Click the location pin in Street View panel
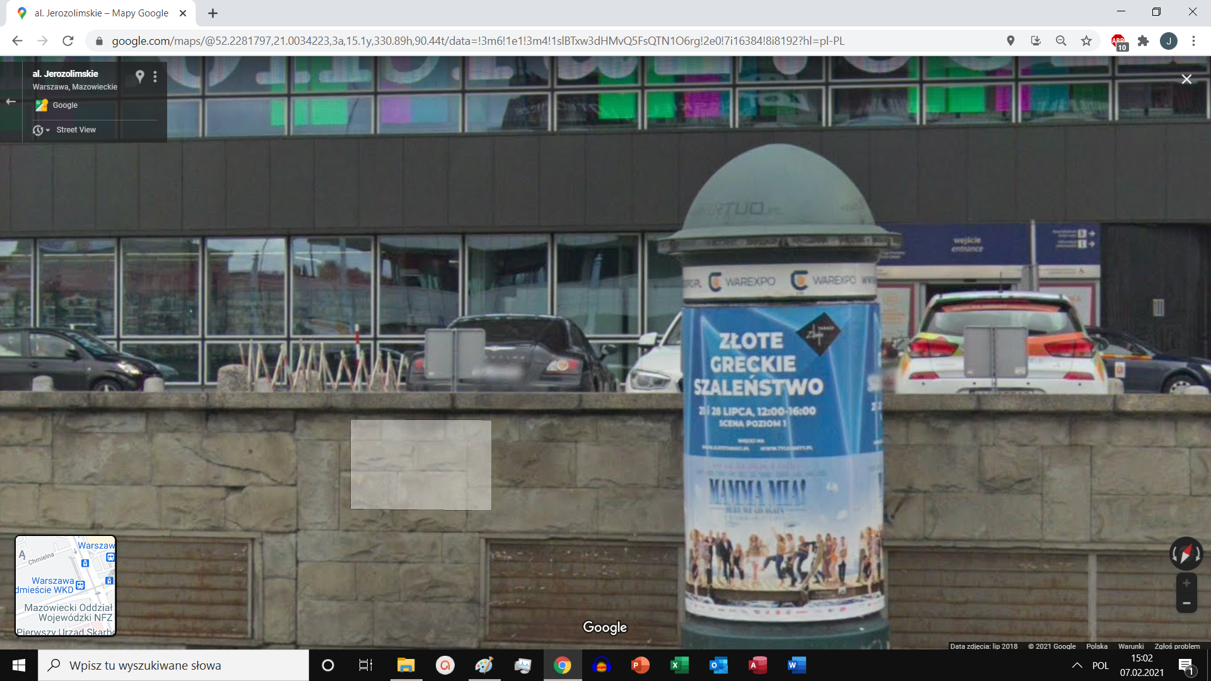The height and width of the screenshot is (681, 1211). [140, 76]
